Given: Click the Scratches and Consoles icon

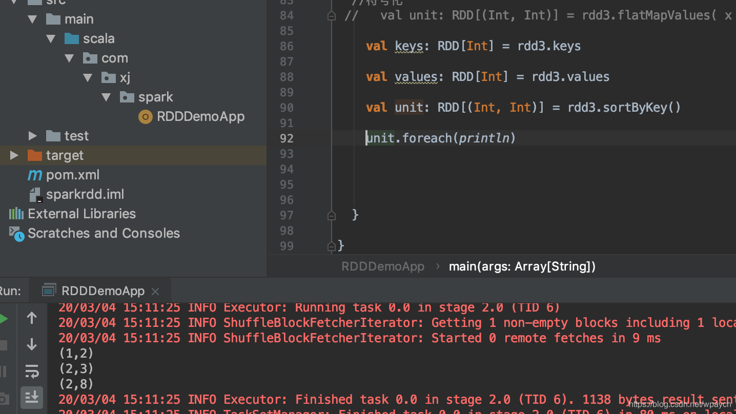Looking at the screenshot, I should (16, 234).
